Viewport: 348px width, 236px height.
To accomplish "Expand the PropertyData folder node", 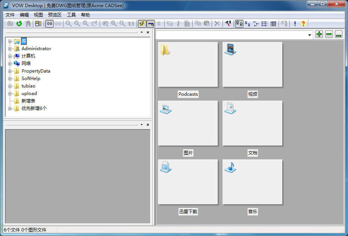I will [x=10, y=71].
